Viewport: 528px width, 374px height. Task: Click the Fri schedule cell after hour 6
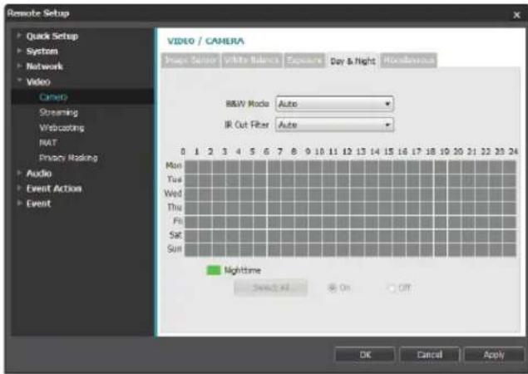pyautogui.click(x=274, y=222)
